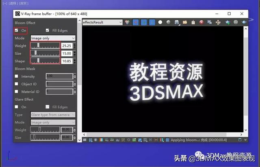Click the gray stop rendering icon
The height and width of the screenshot is (167, 260).
click(x=236, y=22)
